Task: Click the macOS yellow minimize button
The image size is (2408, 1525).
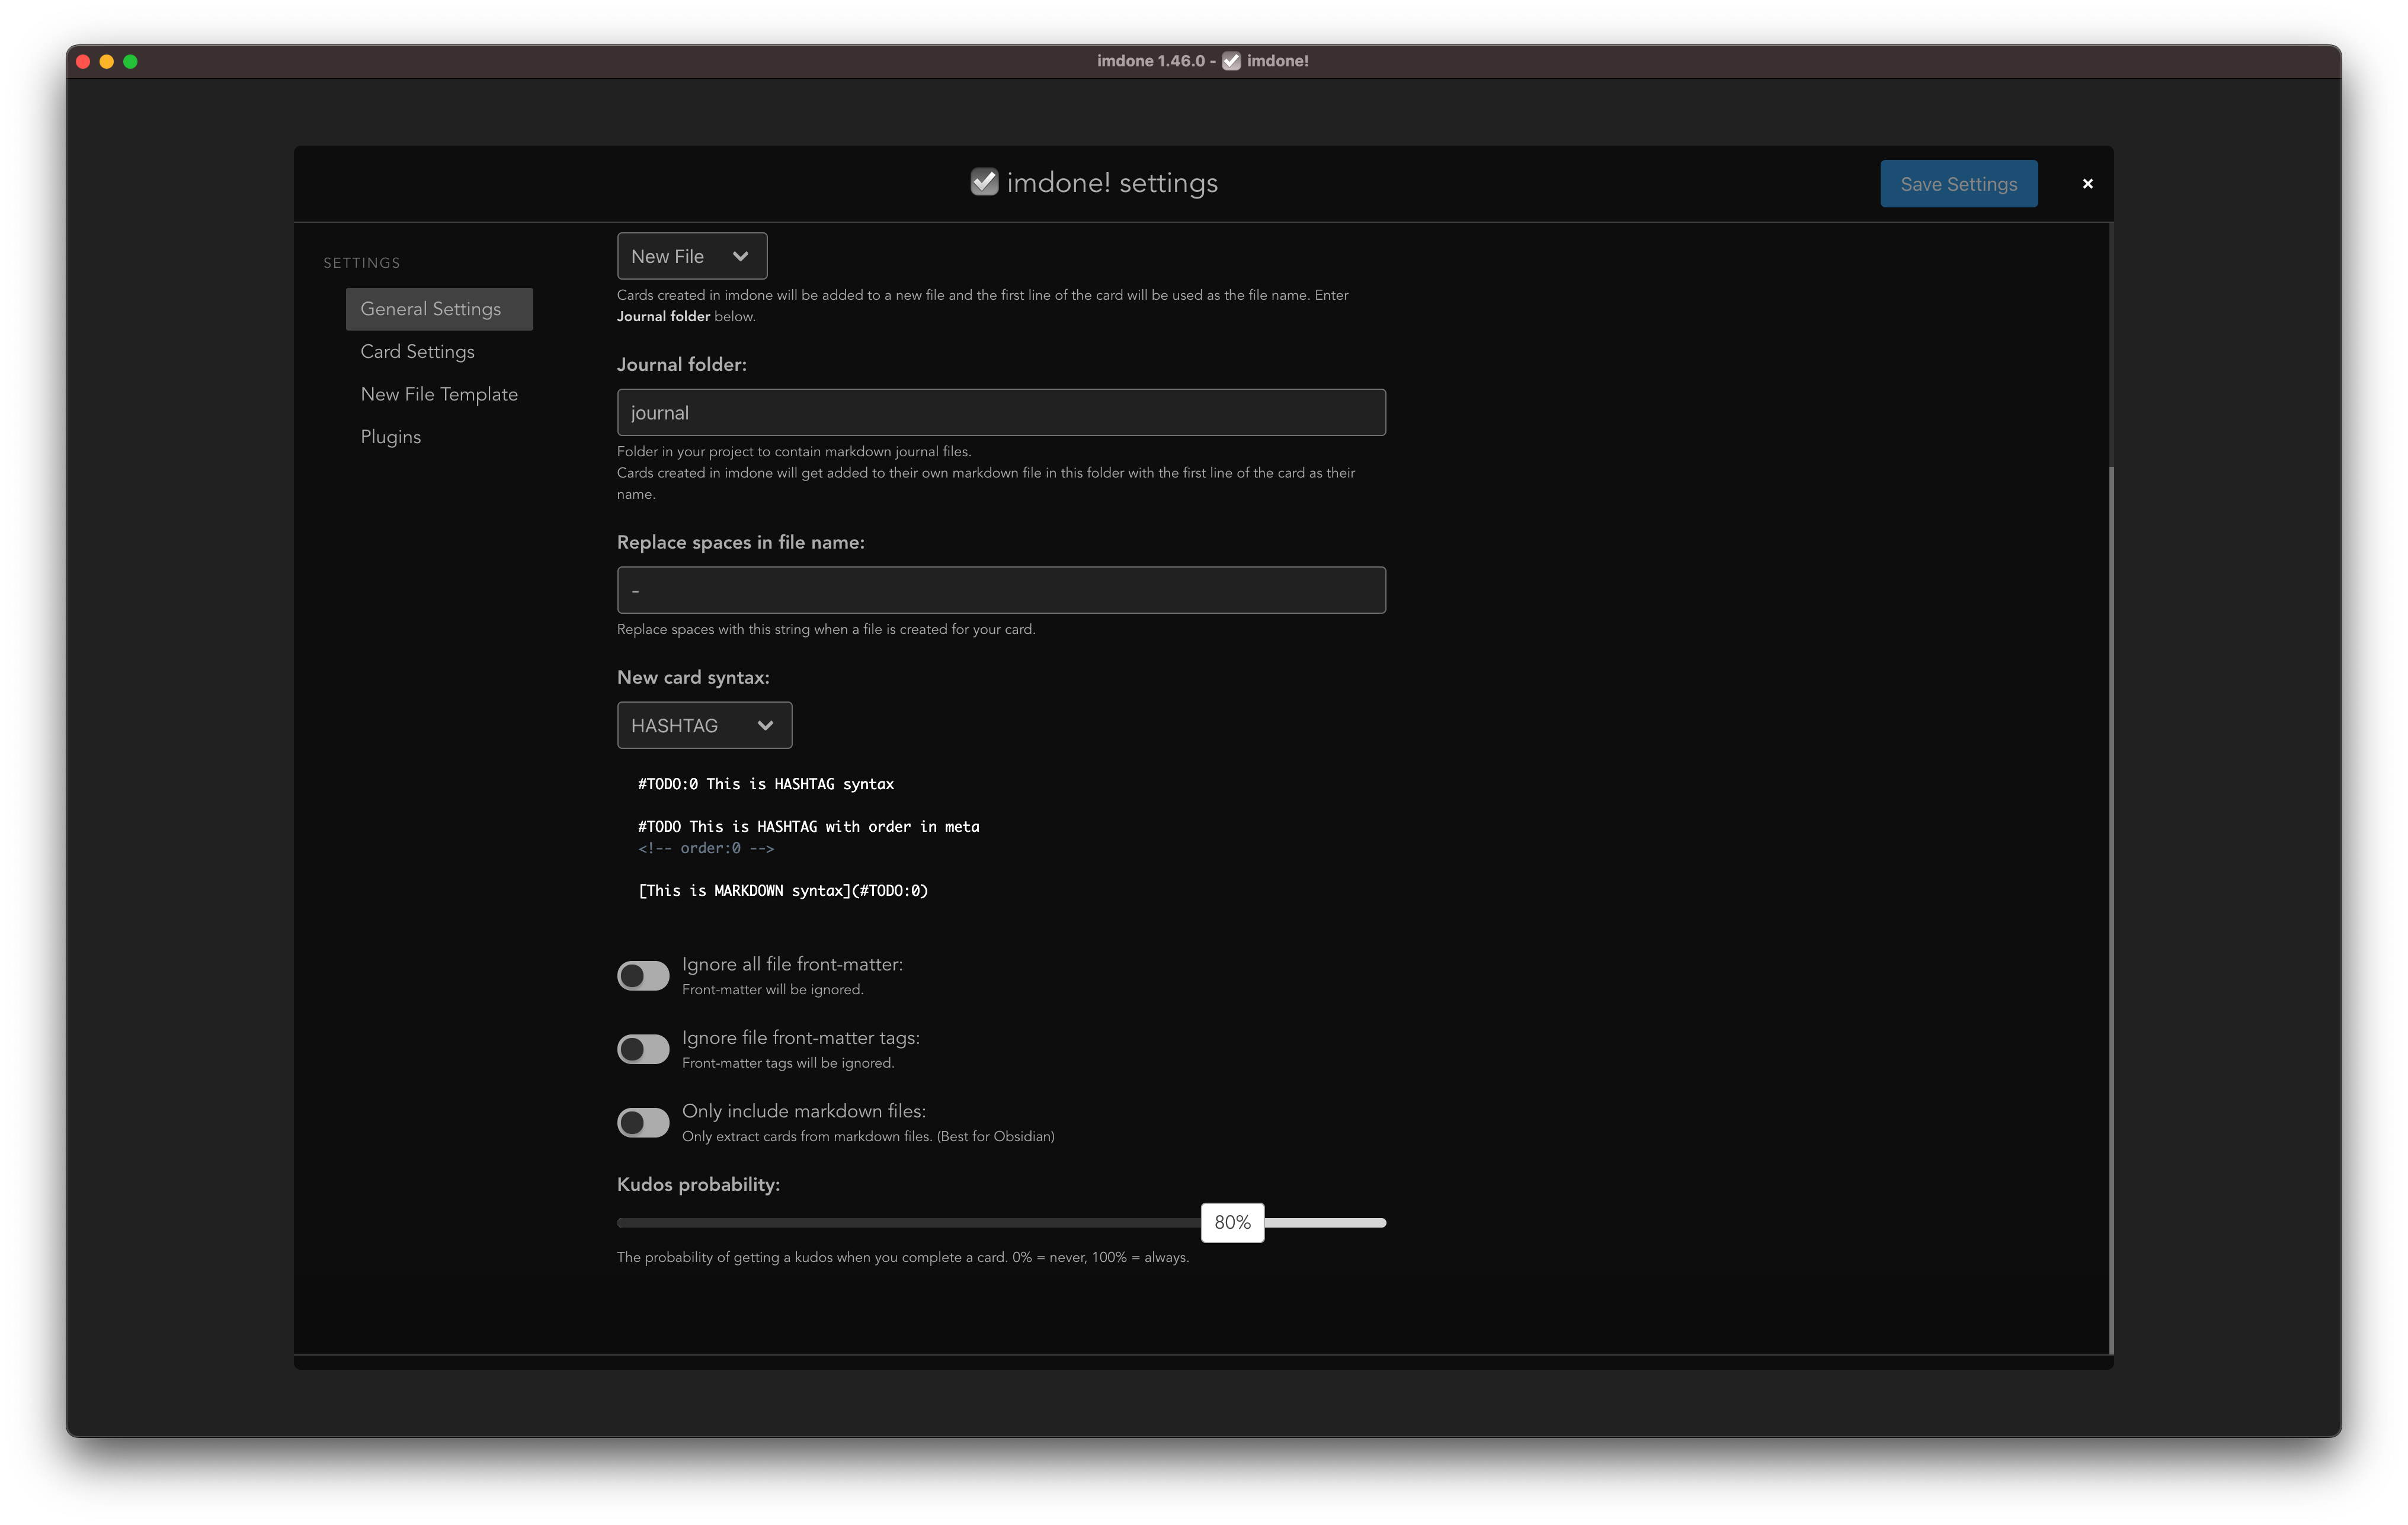Action: pyautogui.click(x=106, y=61)
